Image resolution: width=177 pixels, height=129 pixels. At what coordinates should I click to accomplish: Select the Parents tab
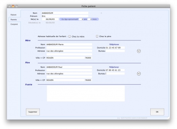click(x=14, y=20)
